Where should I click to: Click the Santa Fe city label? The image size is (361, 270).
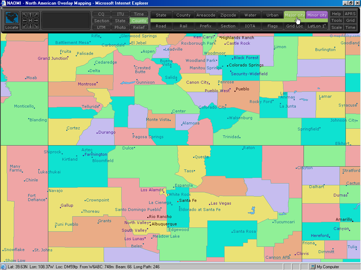(188, 200)
